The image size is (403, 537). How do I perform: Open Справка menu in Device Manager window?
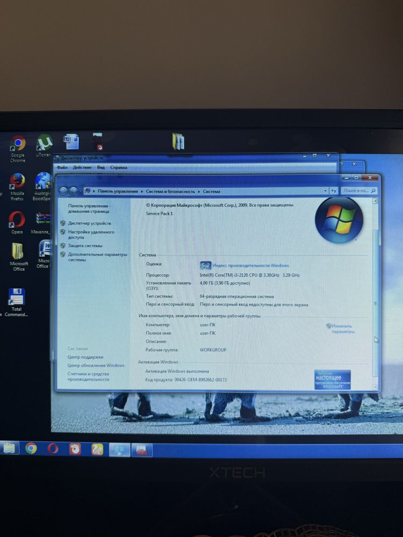click(x=119, y=167)
